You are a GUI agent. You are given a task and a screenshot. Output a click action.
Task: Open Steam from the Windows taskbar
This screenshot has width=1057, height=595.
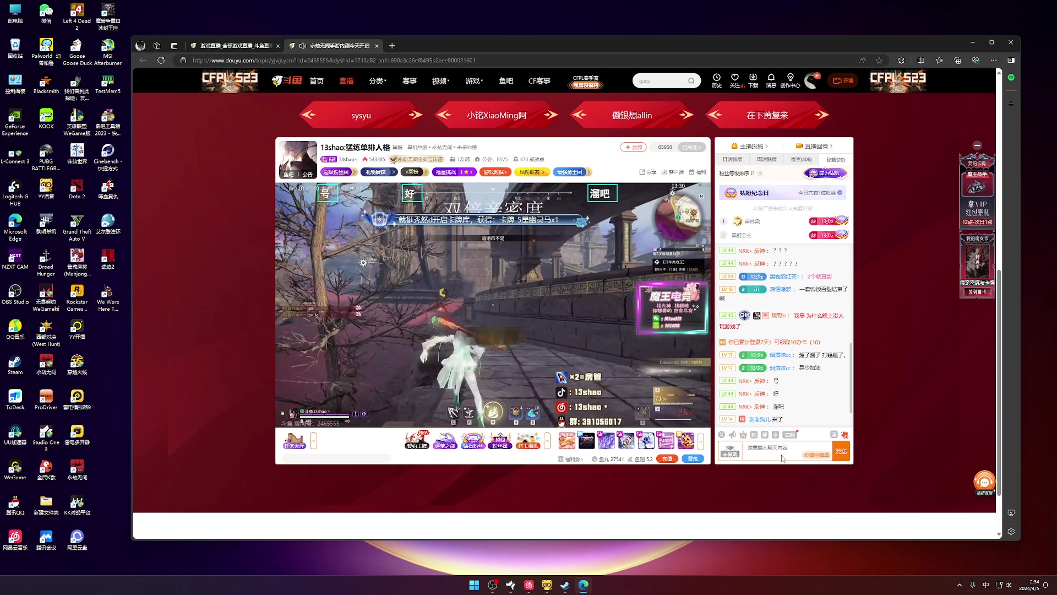tap(565, 585)
